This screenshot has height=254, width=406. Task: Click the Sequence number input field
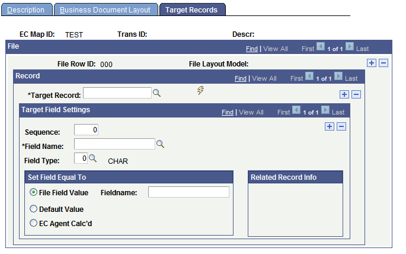pos(87,129)
